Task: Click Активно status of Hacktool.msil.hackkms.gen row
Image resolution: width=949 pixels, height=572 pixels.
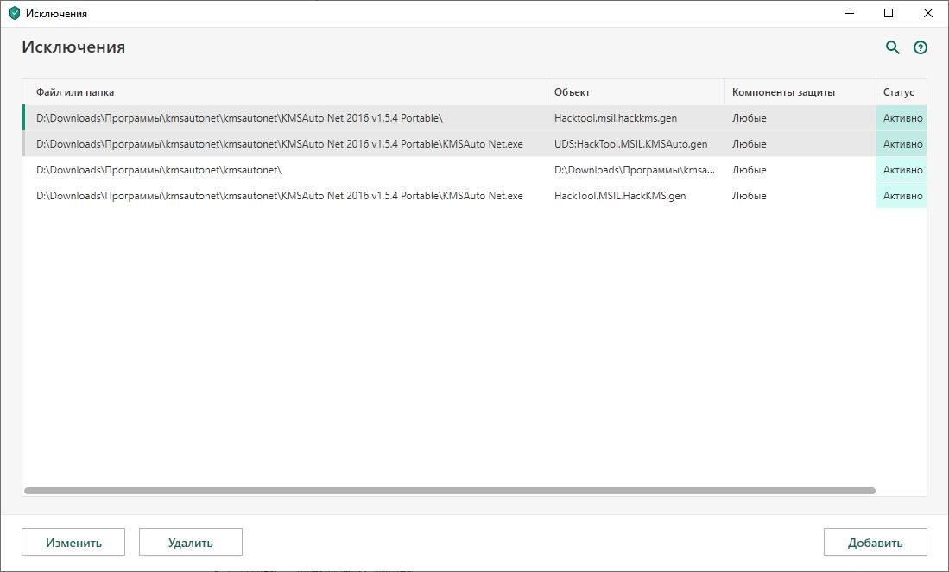Action: 902,118
